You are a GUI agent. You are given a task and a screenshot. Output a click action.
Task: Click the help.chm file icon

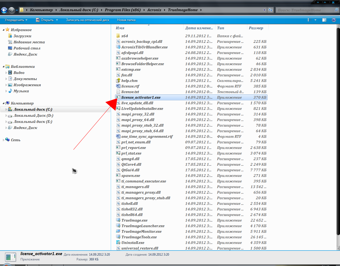(118, 80)
